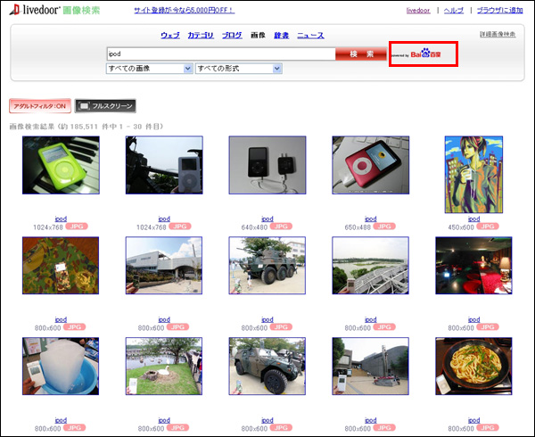Click the search box containing ipod
The height and width of the screenshot is (437, 535).
(x=220, y=54)
